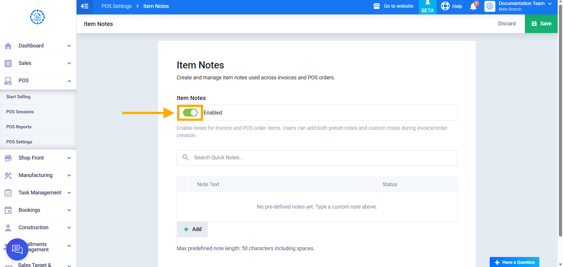Click the app logo in the sidebar
The width and height of the screenshot is (563, 267).
38,17
